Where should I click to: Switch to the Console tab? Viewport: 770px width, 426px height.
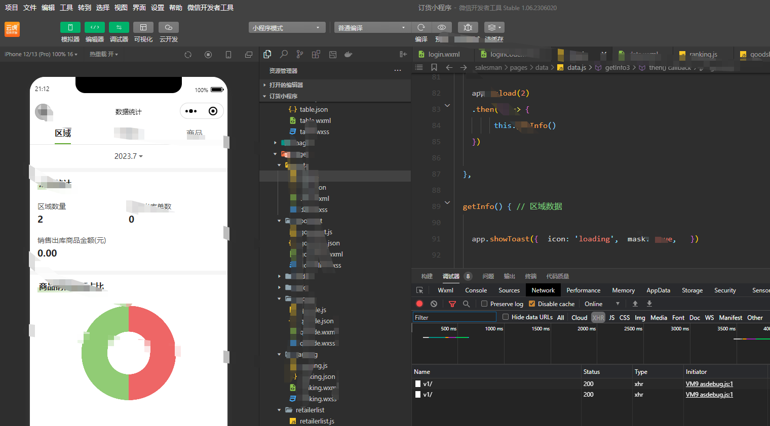coord(476,290)
